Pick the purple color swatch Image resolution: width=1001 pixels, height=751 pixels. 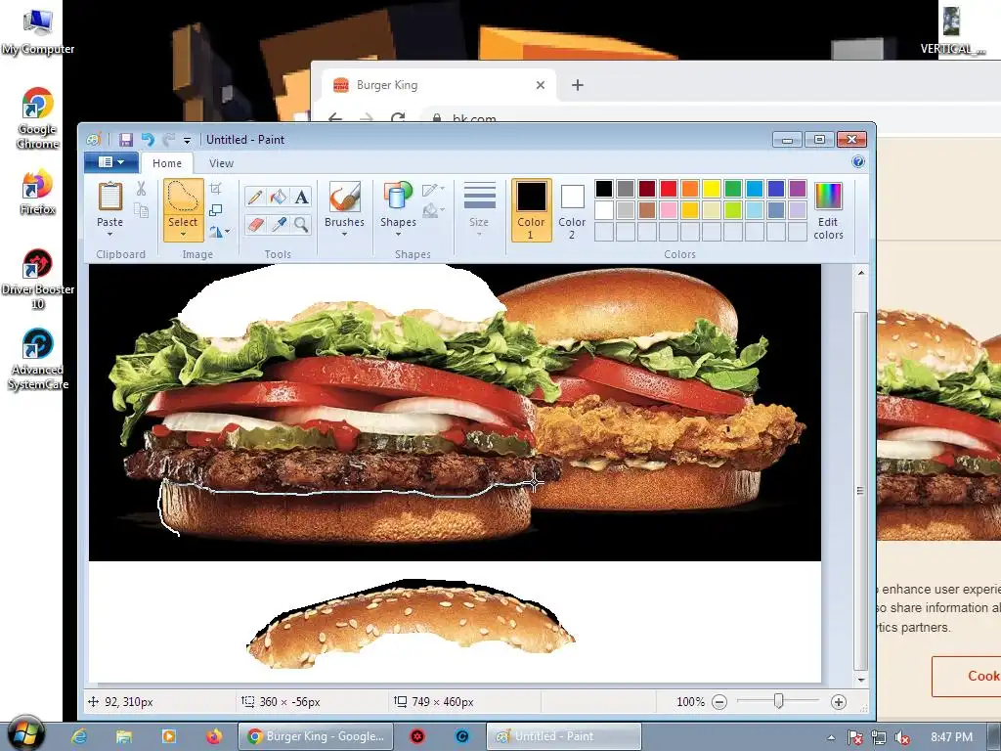tap(798, 189)
